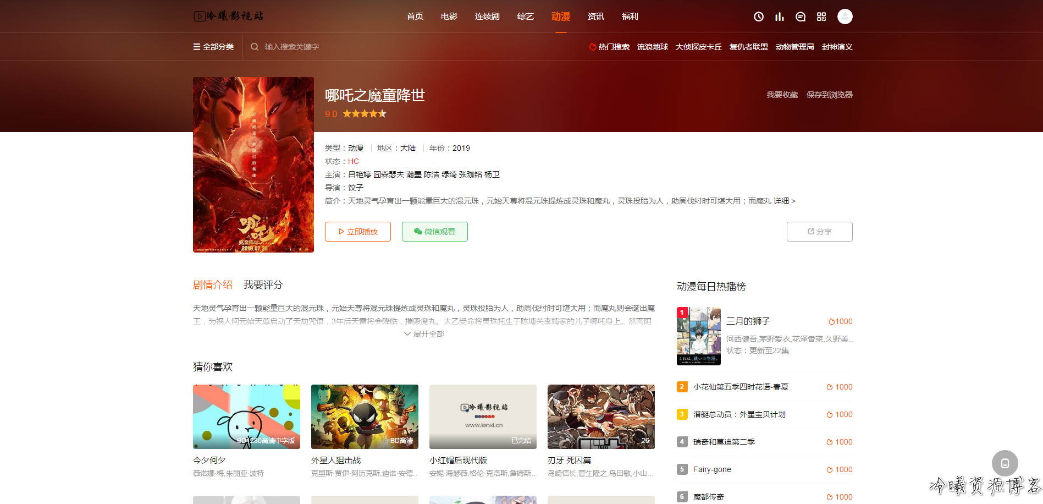Click year link 2019
This screenshot has height=504, width=1043.
point(461,148)
